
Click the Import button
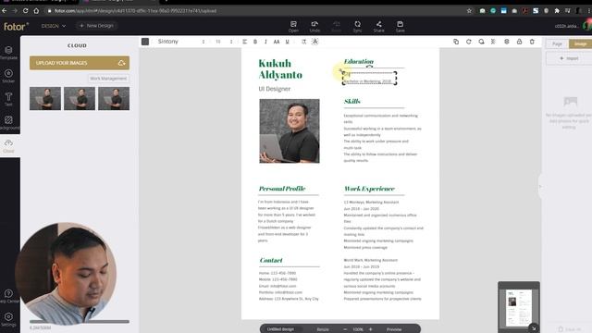[569, 58]
